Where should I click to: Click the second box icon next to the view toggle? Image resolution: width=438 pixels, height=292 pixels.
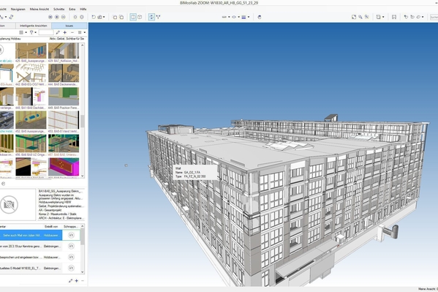(121, 17)
